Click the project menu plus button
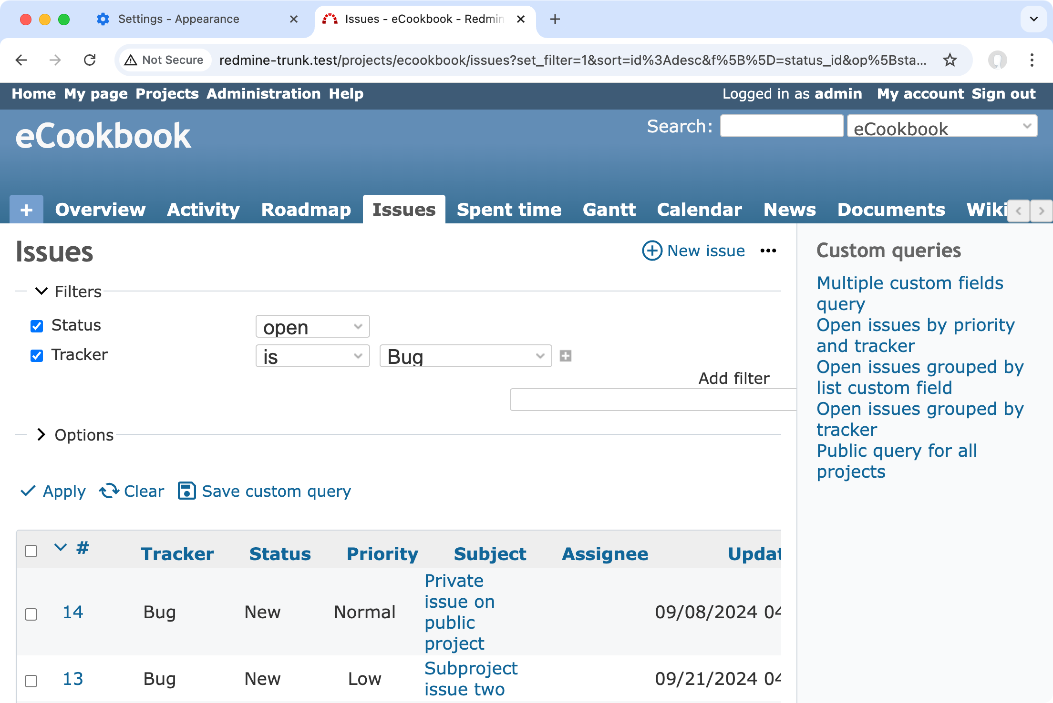1053x703 pixels. coord(27,210)
